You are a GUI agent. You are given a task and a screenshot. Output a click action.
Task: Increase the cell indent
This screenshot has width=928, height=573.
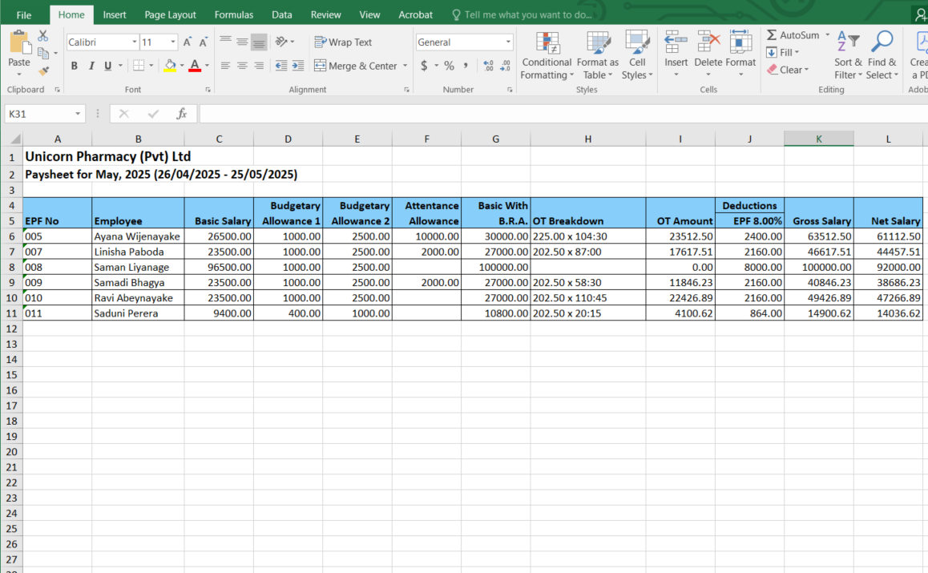pyautogui.click(x=297, y=66)
